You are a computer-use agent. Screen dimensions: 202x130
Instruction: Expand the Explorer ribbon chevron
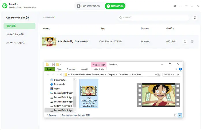point(177,69)
